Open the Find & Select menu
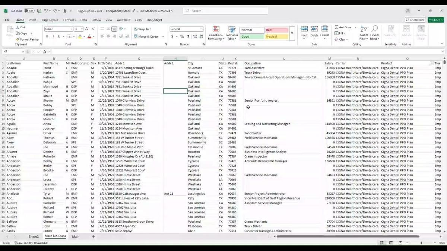447x251 pixels. (374, 33)
